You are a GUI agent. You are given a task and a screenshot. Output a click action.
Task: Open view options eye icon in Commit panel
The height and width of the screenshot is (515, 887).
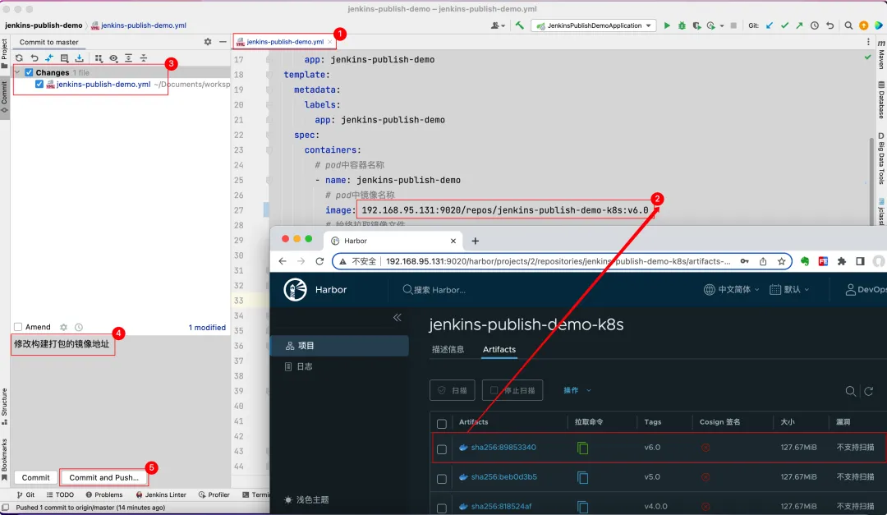pos(113,57)
